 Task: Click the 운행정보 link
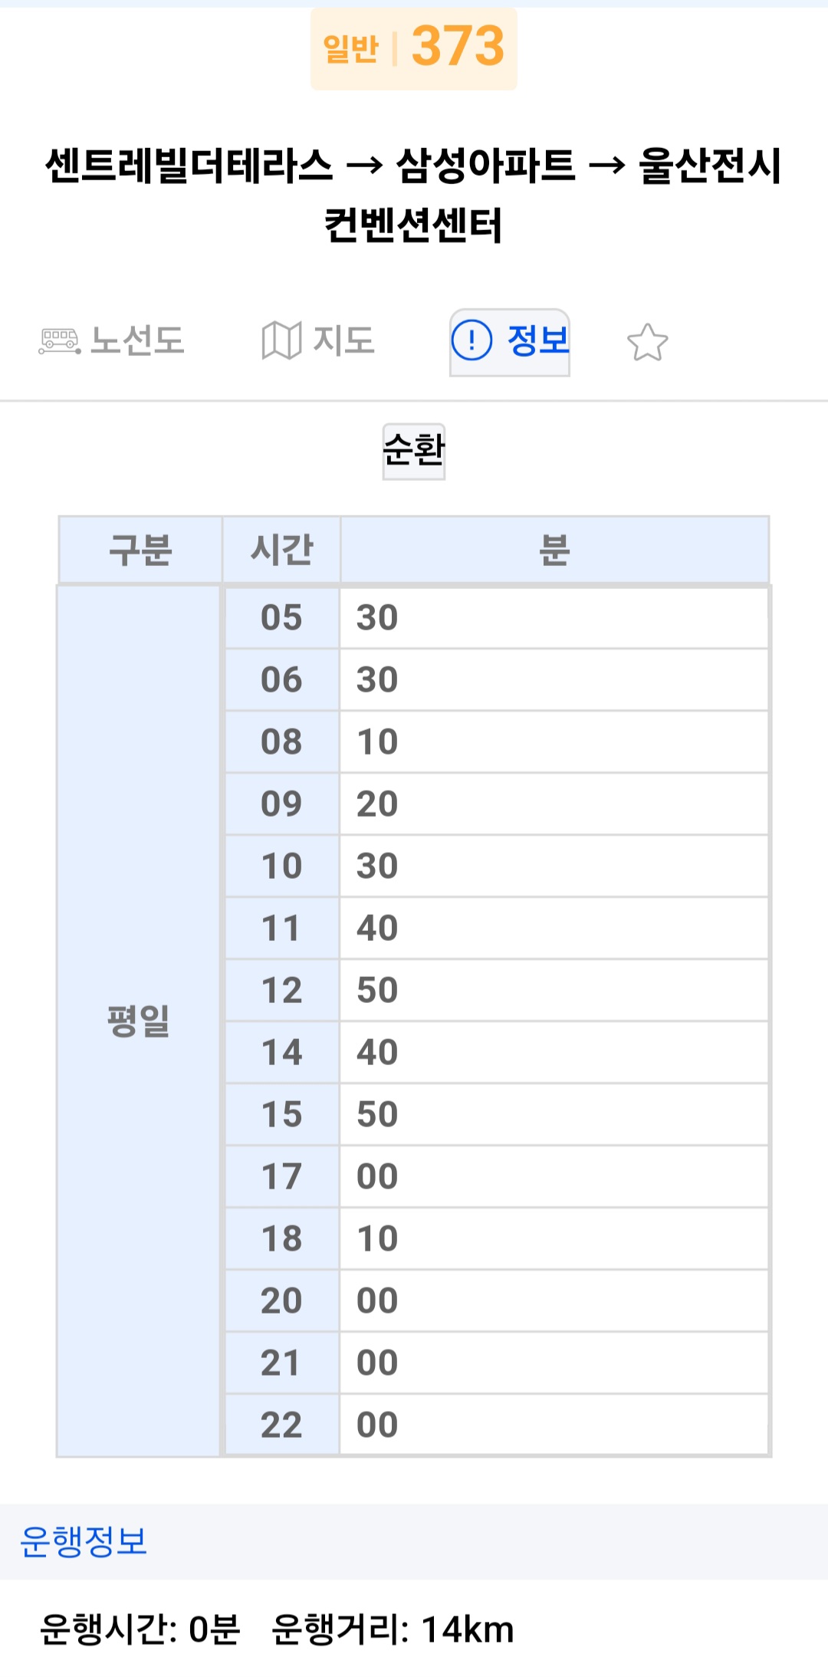pyautogui.click(x=84, y=1541)
